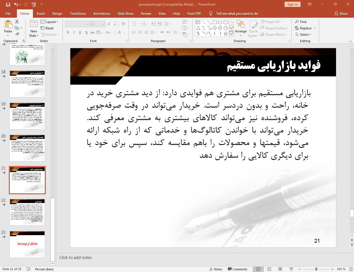Image resolution: width=354 pixels, height=272 pixels.
Task: Toggle bold text formatting
Action: [x=68, y=32]
